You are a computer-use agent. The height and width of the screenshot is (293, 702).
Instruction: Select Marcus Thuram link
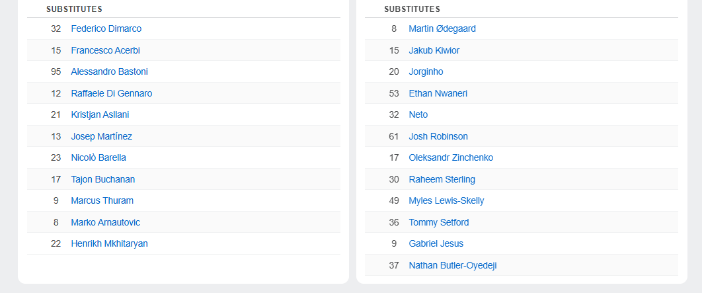[102, 200]
